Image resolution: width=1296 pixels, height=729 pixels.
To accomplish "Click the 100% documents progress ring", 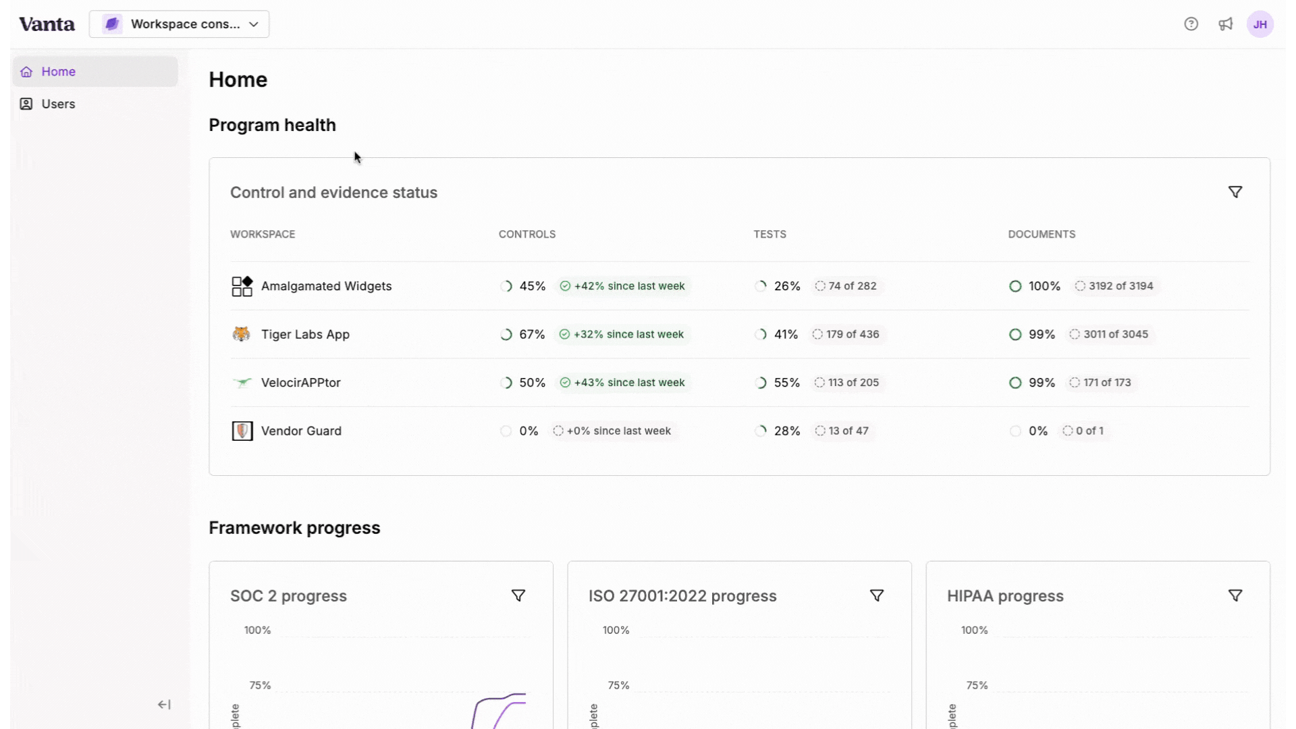I will [1015, 286].
